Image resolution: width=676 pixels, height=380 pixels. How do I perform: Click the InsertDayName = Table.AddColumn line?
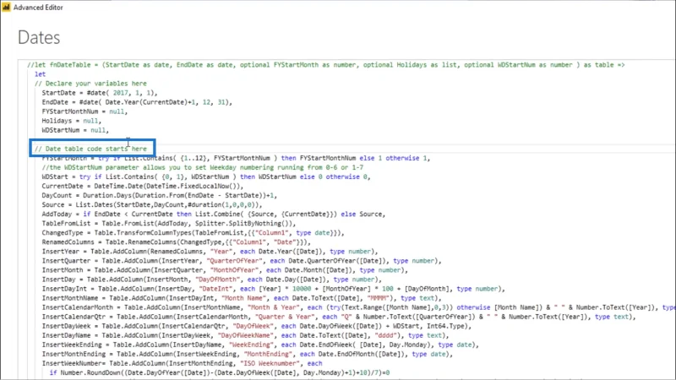(245, 335)
